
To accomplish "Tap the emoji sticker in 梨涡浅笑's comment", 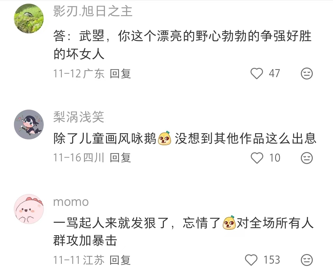I will tap(164, 138).
